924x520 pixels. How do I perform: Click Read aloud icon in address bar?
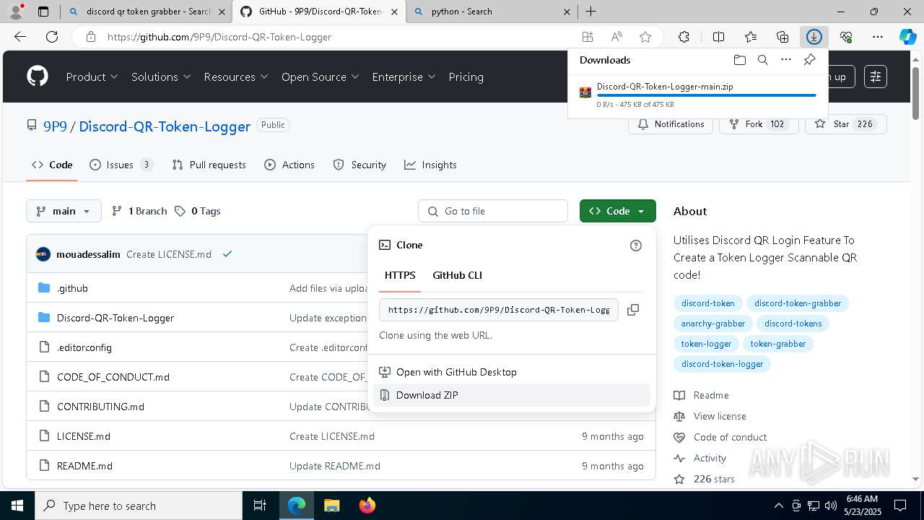click(x=616, y=37)
